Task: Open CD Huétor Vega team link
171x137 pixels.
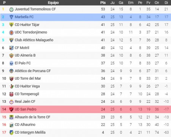Action: point(27,86)
